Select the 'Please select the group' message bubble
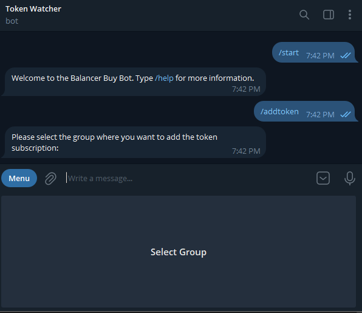This screenshot has height=313, width=362. 135,142
